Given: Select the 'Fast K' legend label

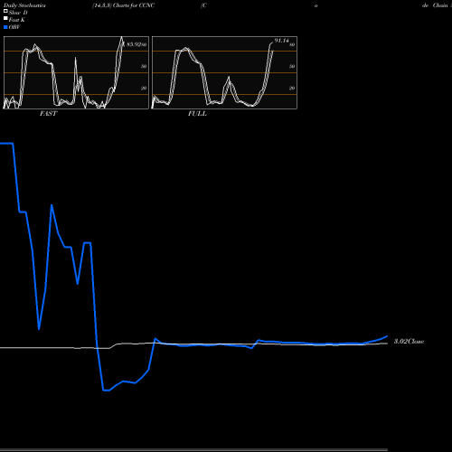Looking at the screenshot, I should tap(17, 20).
